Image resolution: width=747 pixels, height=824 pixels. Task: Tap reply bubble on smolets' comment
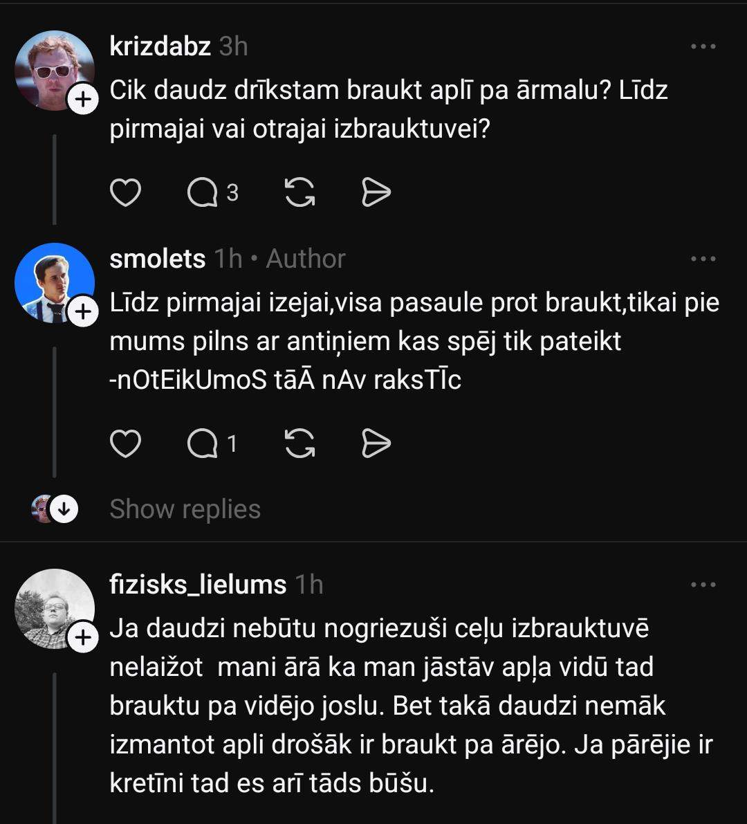coord(203,444)
